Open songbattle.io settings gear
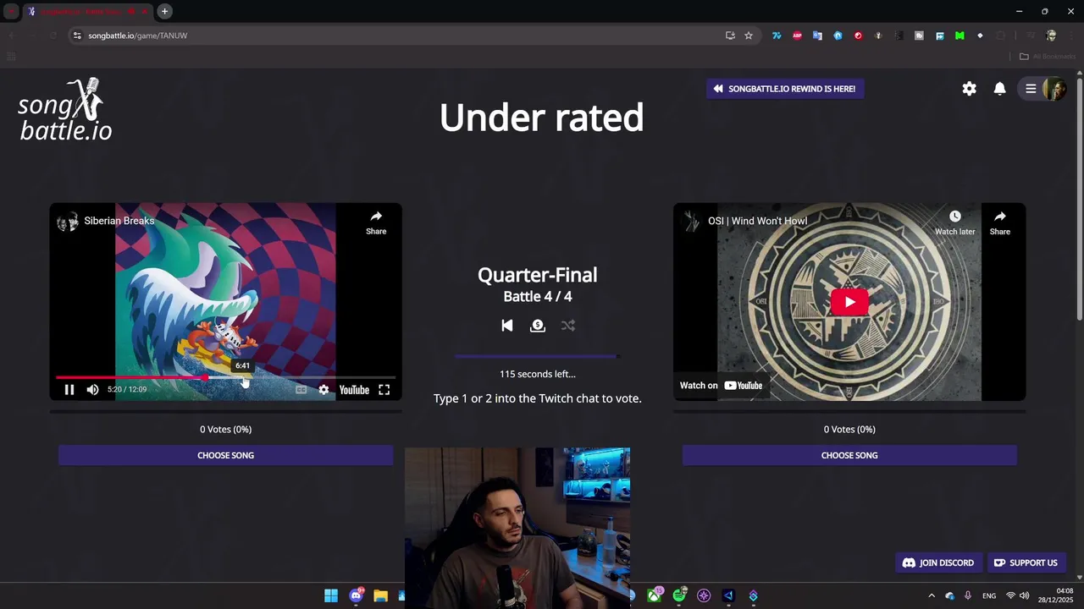The width and height of the screenshot is (1084, 609). coord(970,89)
